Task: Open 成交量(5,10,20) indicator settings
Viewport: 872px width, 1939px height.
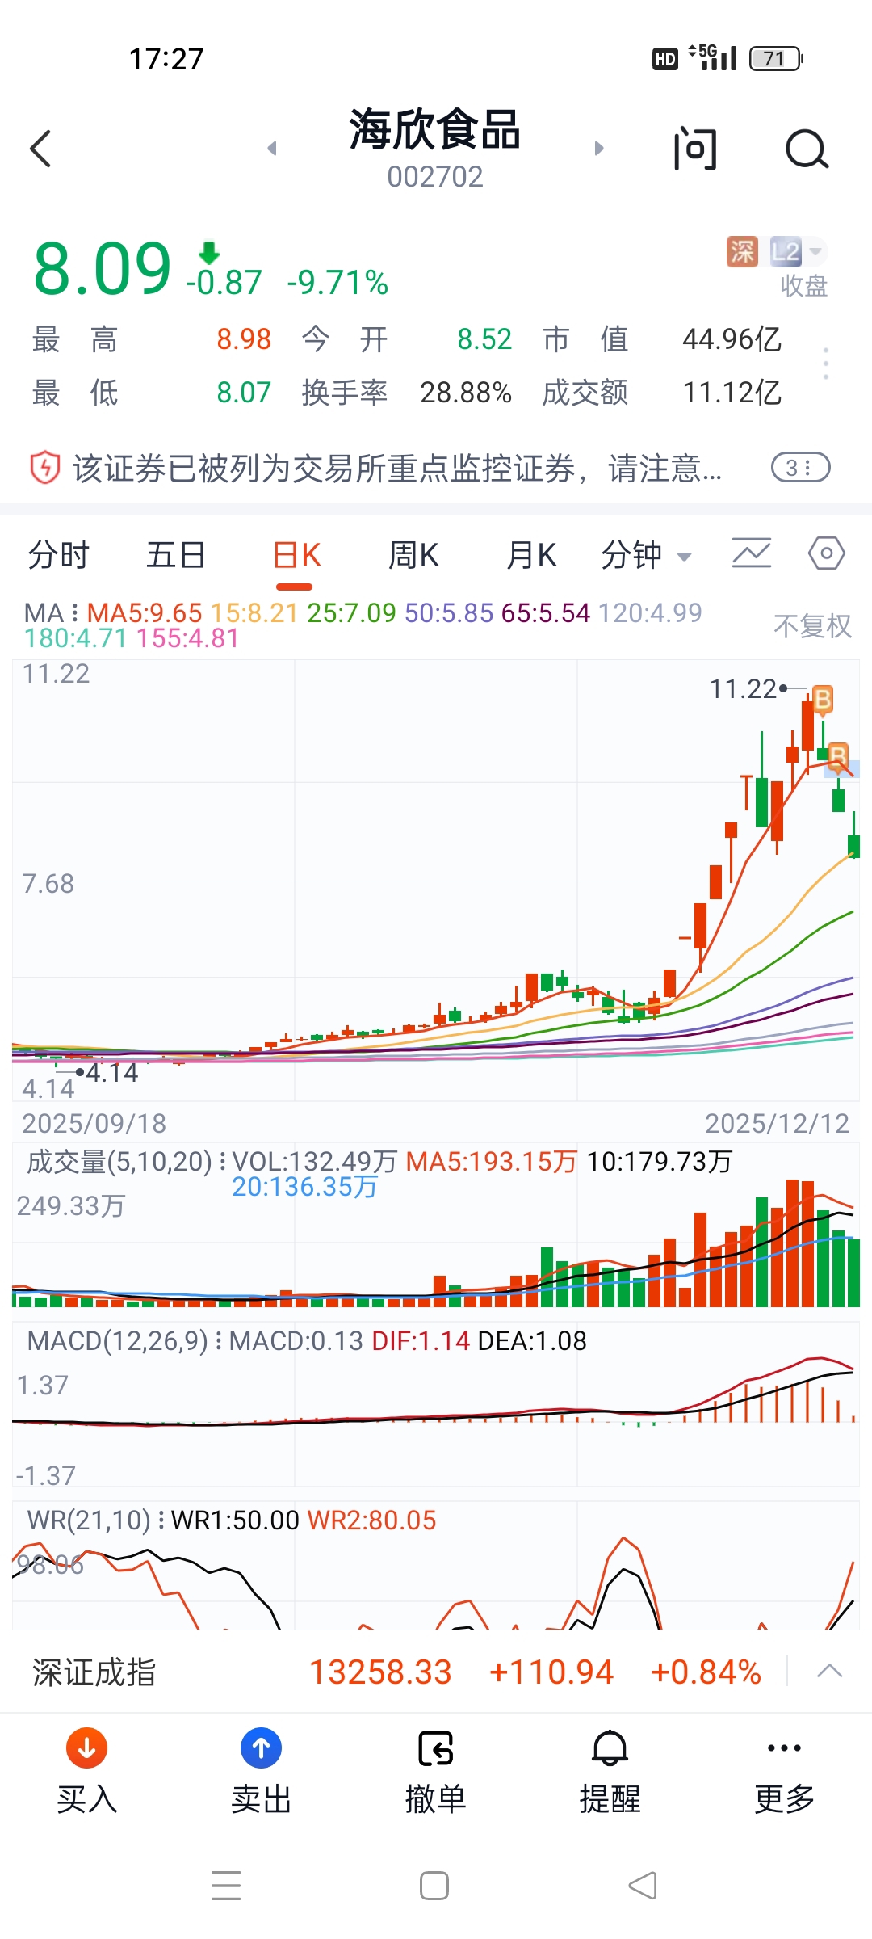Action: click(127, 1162)
